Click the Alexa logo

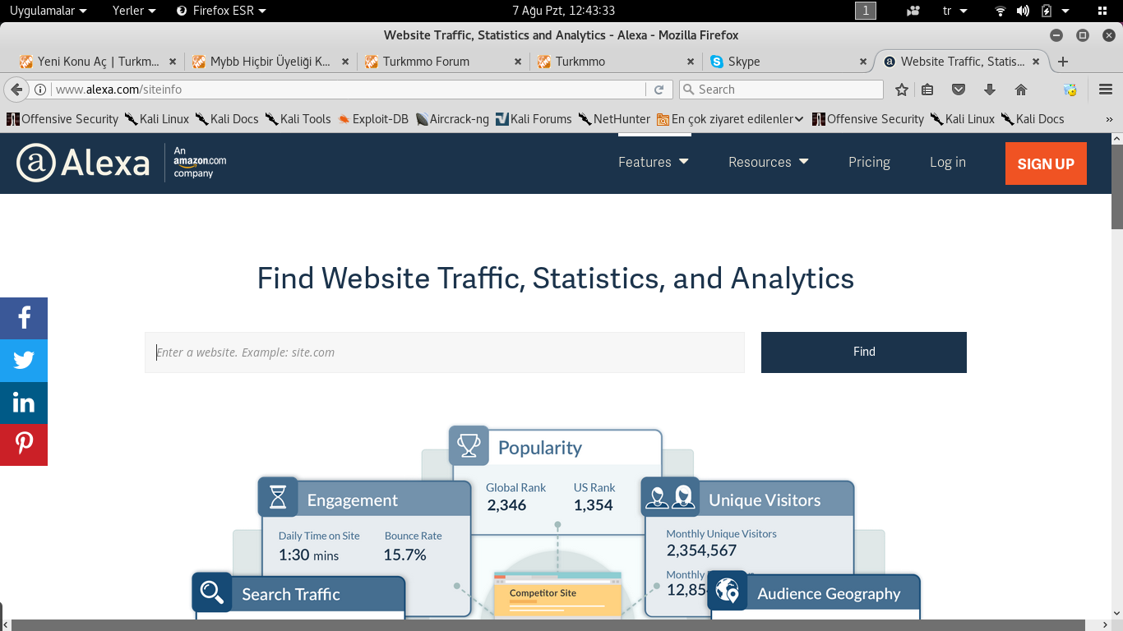pos(83,162)
